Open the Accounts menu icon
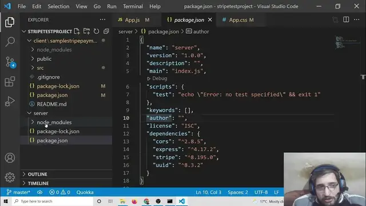This screenshot has height=206, width=366. click(10, 158)
